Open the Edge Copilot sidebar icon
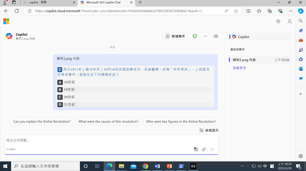This screenshot has width=306, height=171. click(301, 11)
